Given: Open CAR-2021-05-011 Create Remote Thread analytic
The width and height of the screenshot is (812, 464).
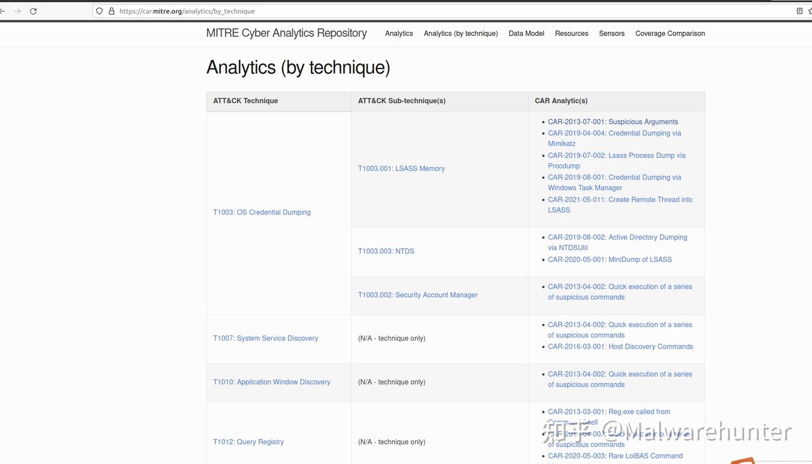Looking at the screenshot, I should (620, 204).
